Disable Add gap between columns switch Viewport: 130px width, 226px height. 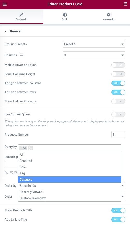pos(118,83)
